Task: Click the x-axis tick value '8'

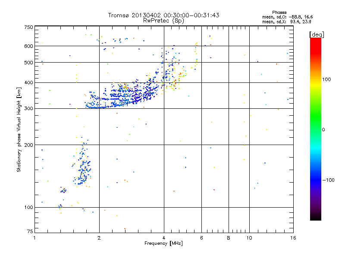Action: 229,238
